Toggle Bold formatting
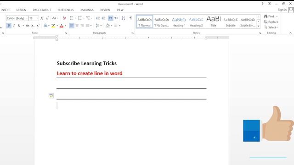Screen dimensions: 294x165 click(x=9, y=26)
